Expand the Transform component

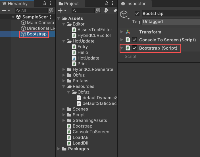(x=122, y=32)
